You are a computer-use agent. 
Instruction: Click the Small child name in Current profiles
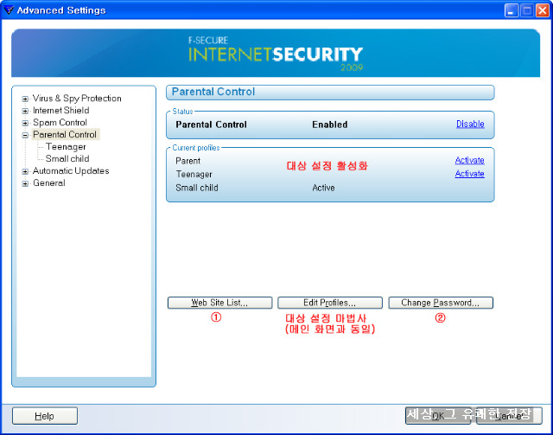coord(197,188)
